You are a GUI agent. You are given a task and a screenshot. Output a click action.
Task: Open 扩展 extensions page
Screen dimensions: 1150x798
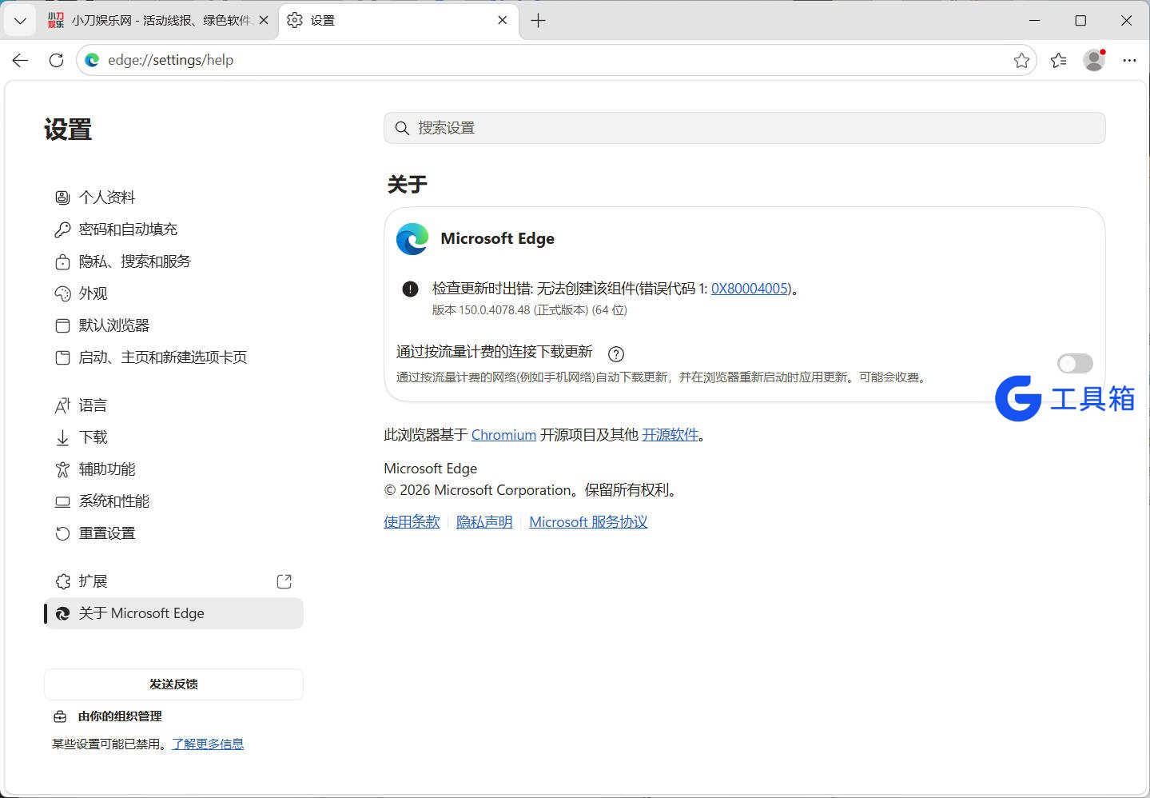(x=173, y=581)
